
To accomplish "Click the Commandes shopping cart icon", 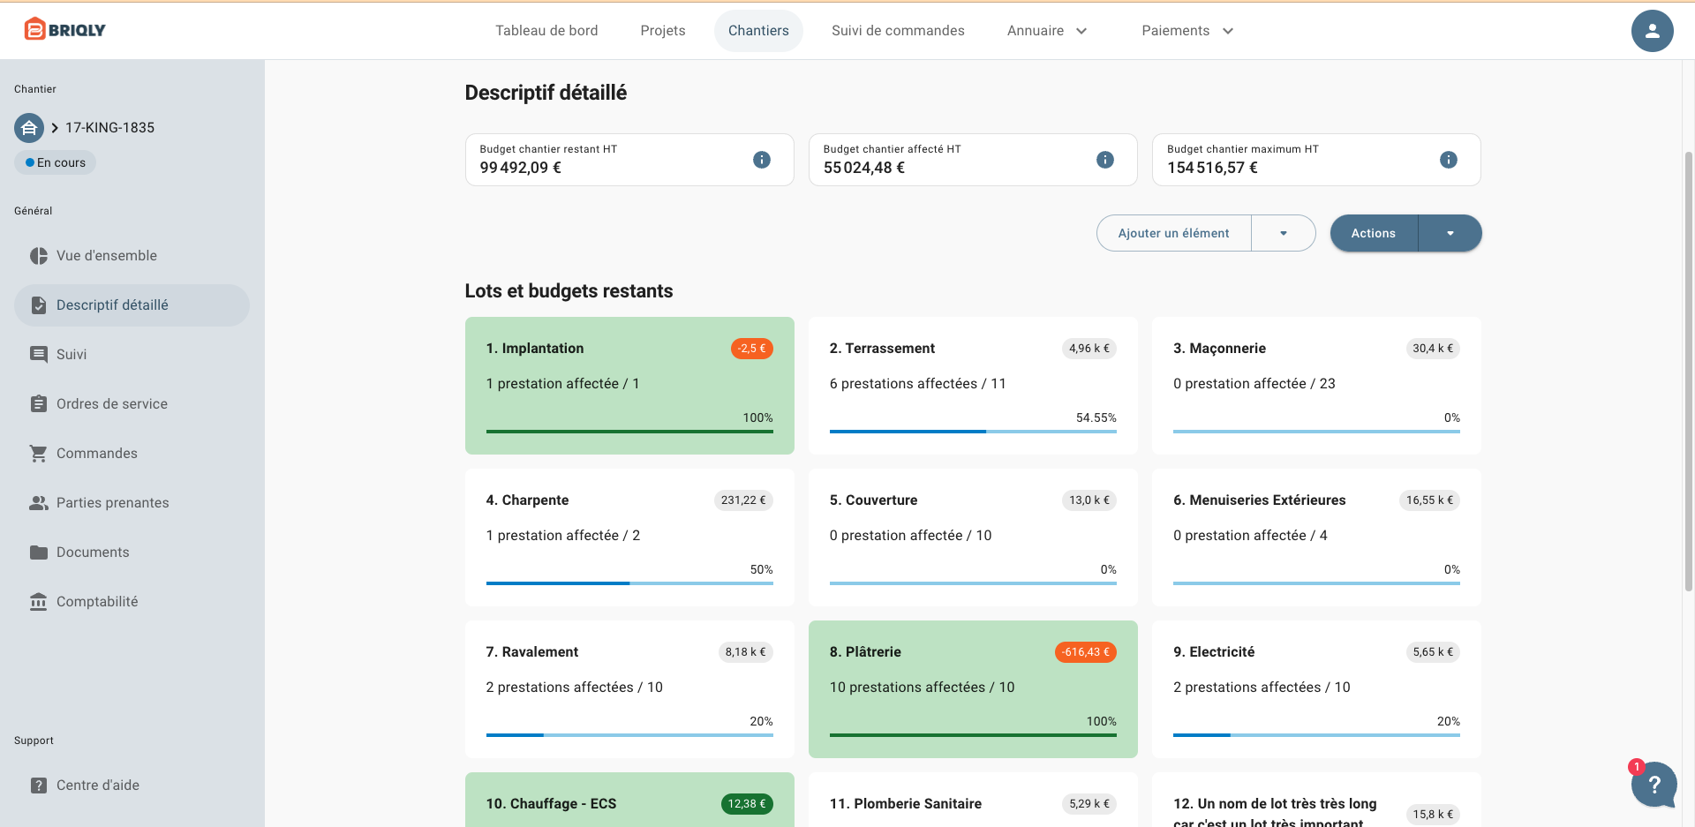I will pyautogui.click(x=39, y=454).
